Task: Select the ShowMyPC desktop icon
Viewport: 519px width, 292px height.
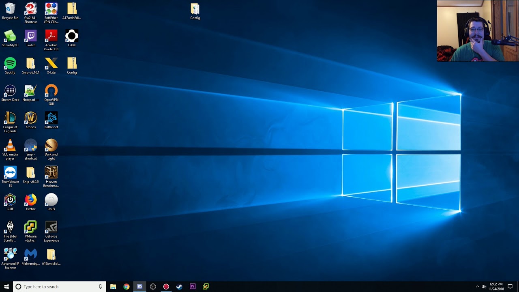Action: pos(10,39)
